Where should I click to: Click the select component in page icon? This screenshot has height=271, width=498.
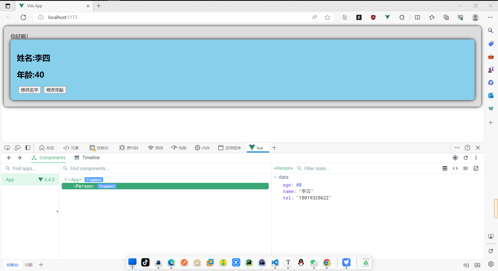[x=455, y=158]
